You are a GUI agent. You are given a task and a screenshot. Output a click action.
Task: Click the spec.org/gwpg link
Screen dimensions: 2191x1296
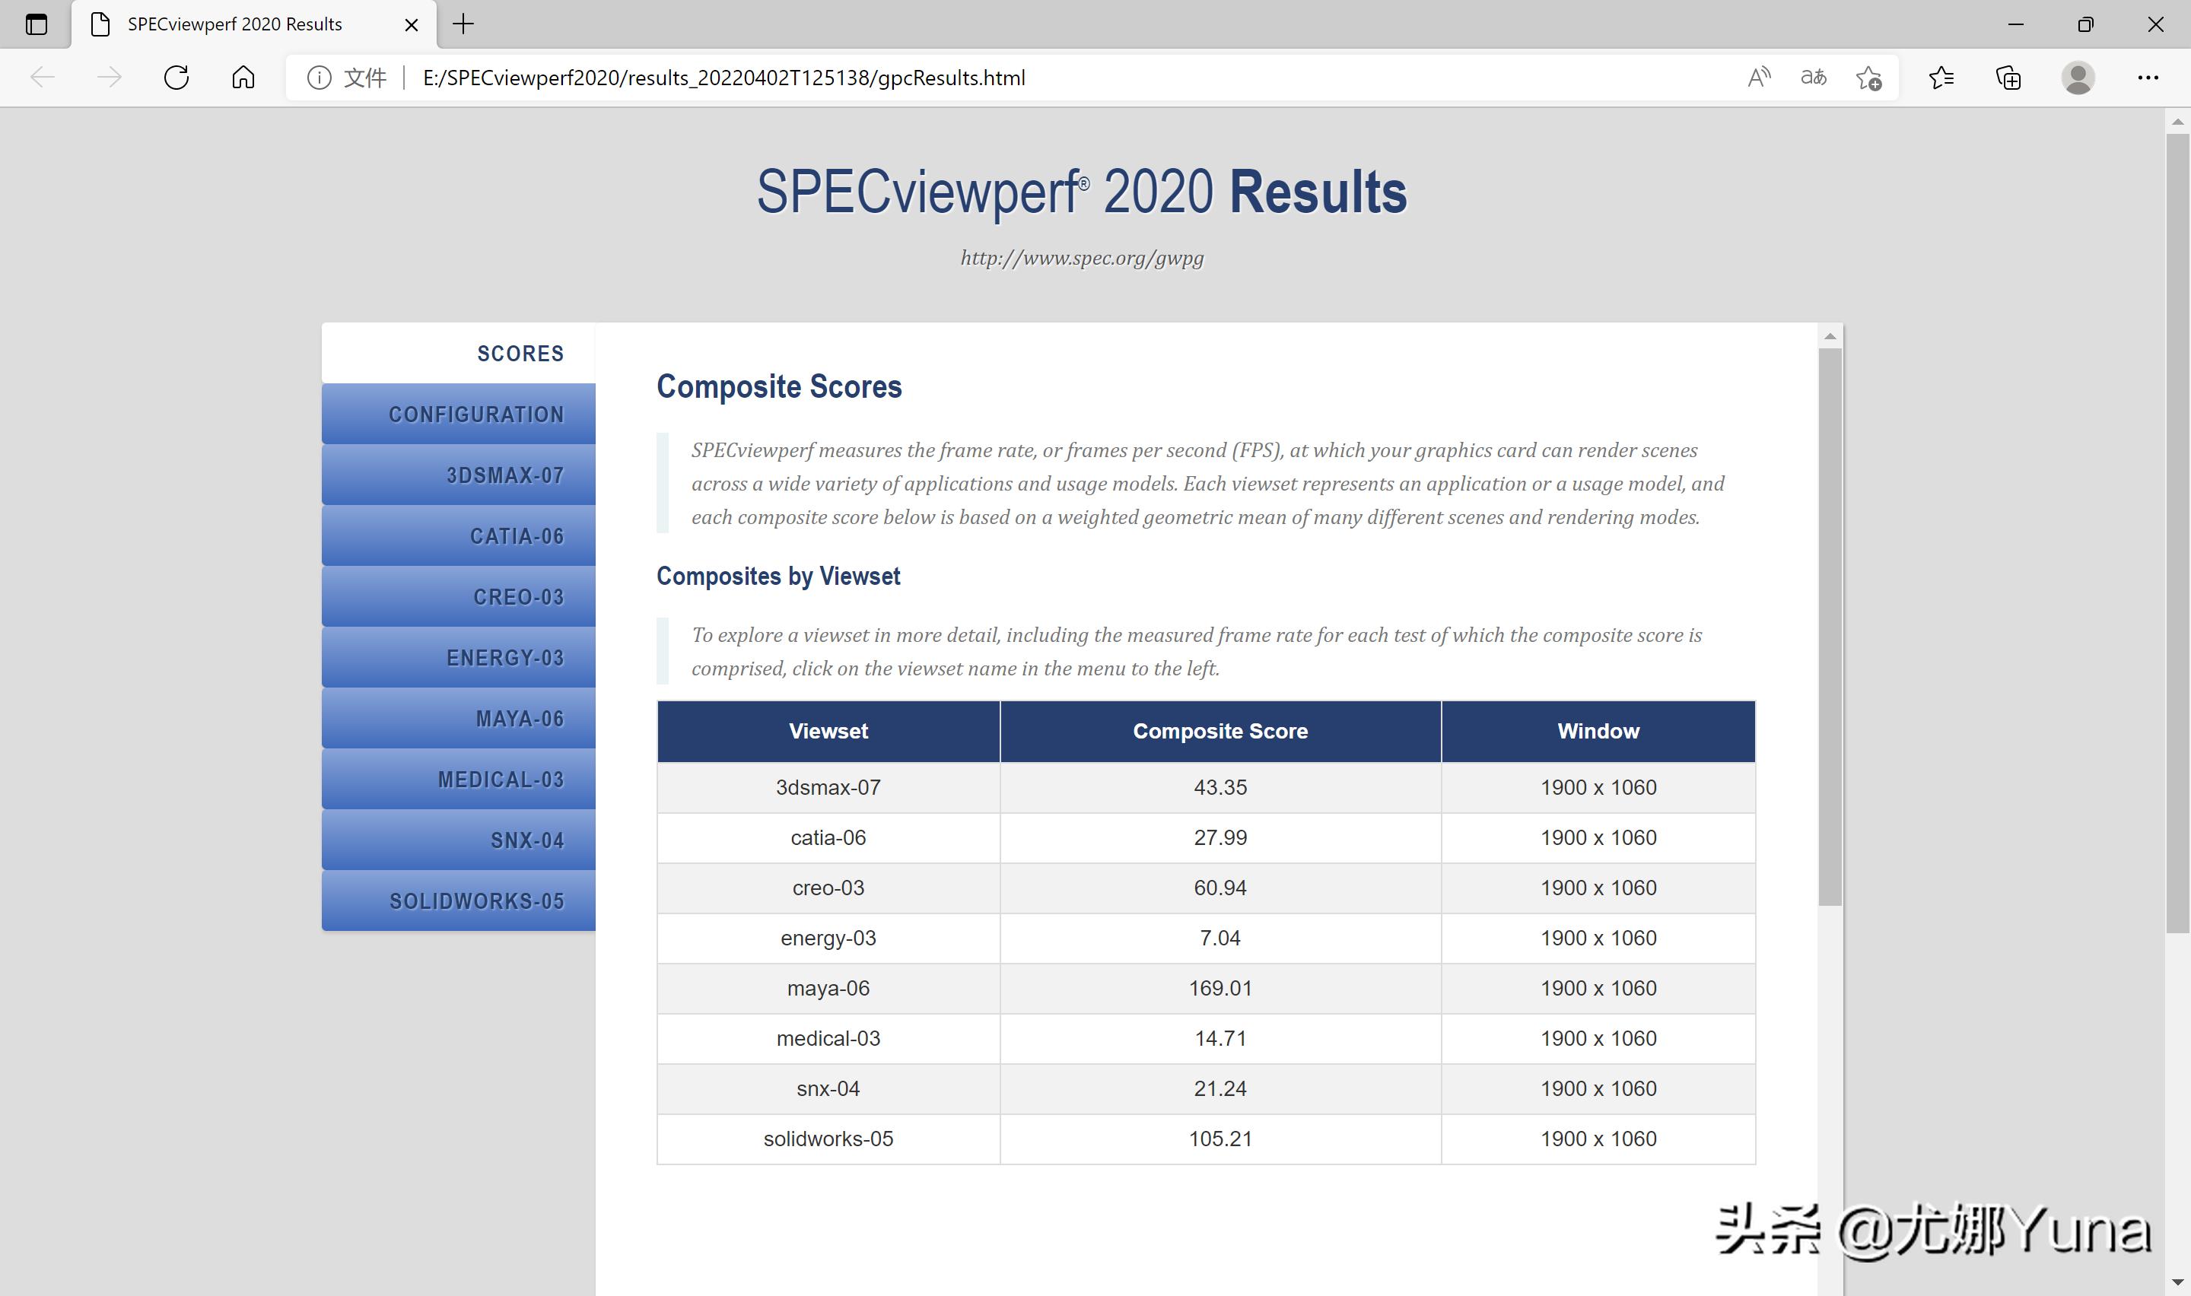1081,258
